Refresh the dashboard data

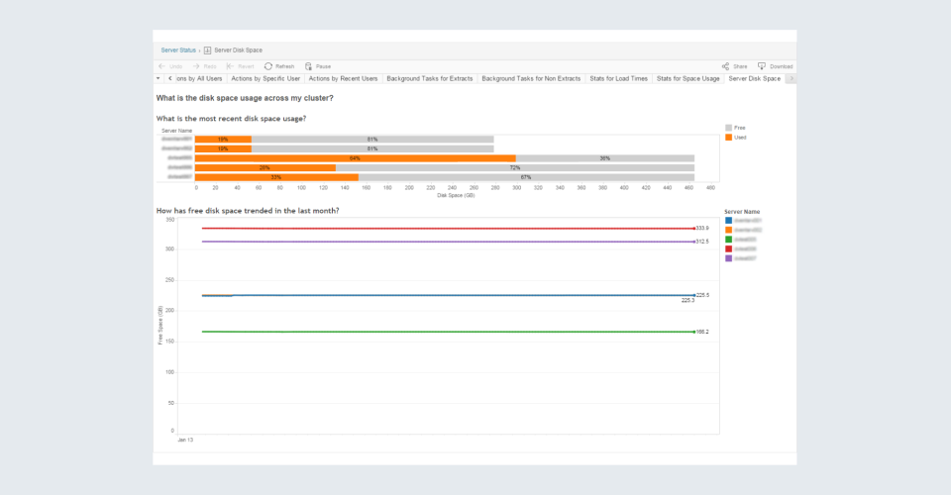tap(268, 66)
